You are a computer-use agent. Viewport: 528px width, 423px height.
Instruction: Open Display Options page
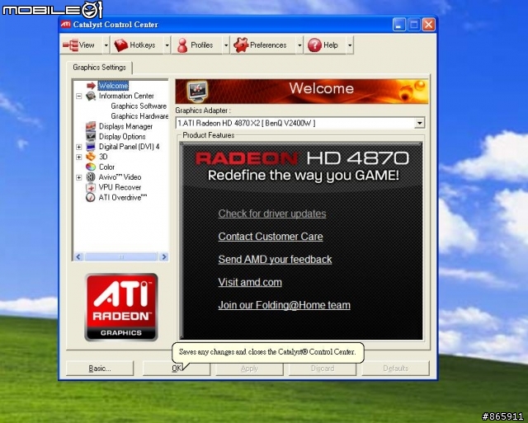click(122, 136)
